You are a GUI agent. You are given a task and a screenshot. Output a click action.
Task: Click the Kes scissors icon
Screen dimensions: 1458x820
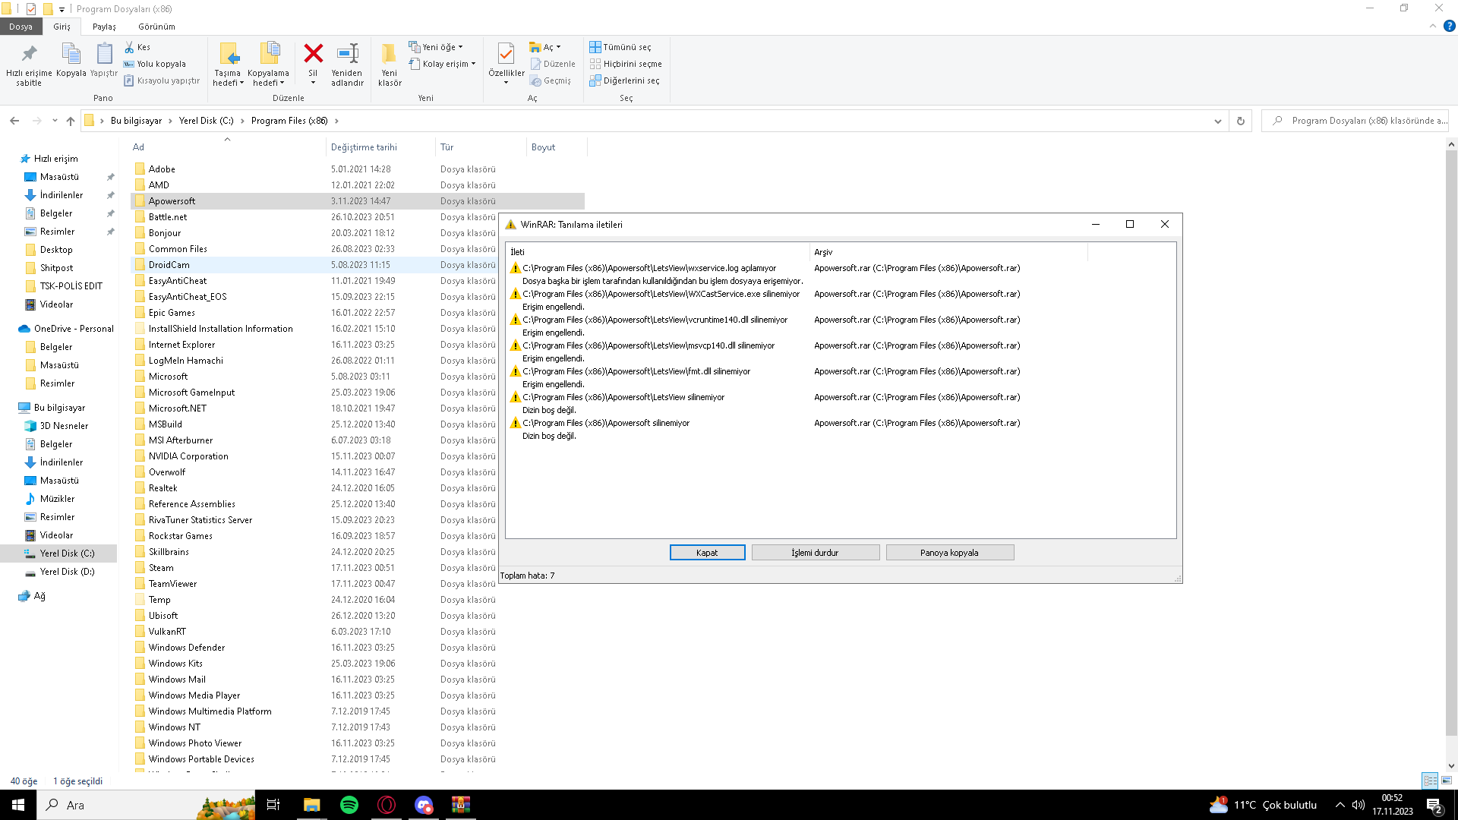pyautogui.click(x=130, y=47)
